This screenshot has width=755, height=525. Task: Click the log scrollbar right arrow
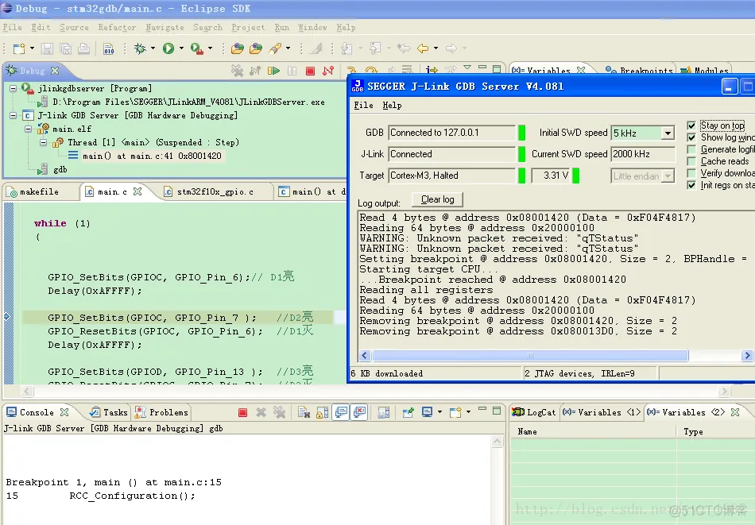[747, 356]
